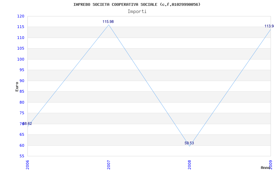This screenshot has width=274, height=171.
Task: Click the 115 y-axis value
Action: pos(21,27)
